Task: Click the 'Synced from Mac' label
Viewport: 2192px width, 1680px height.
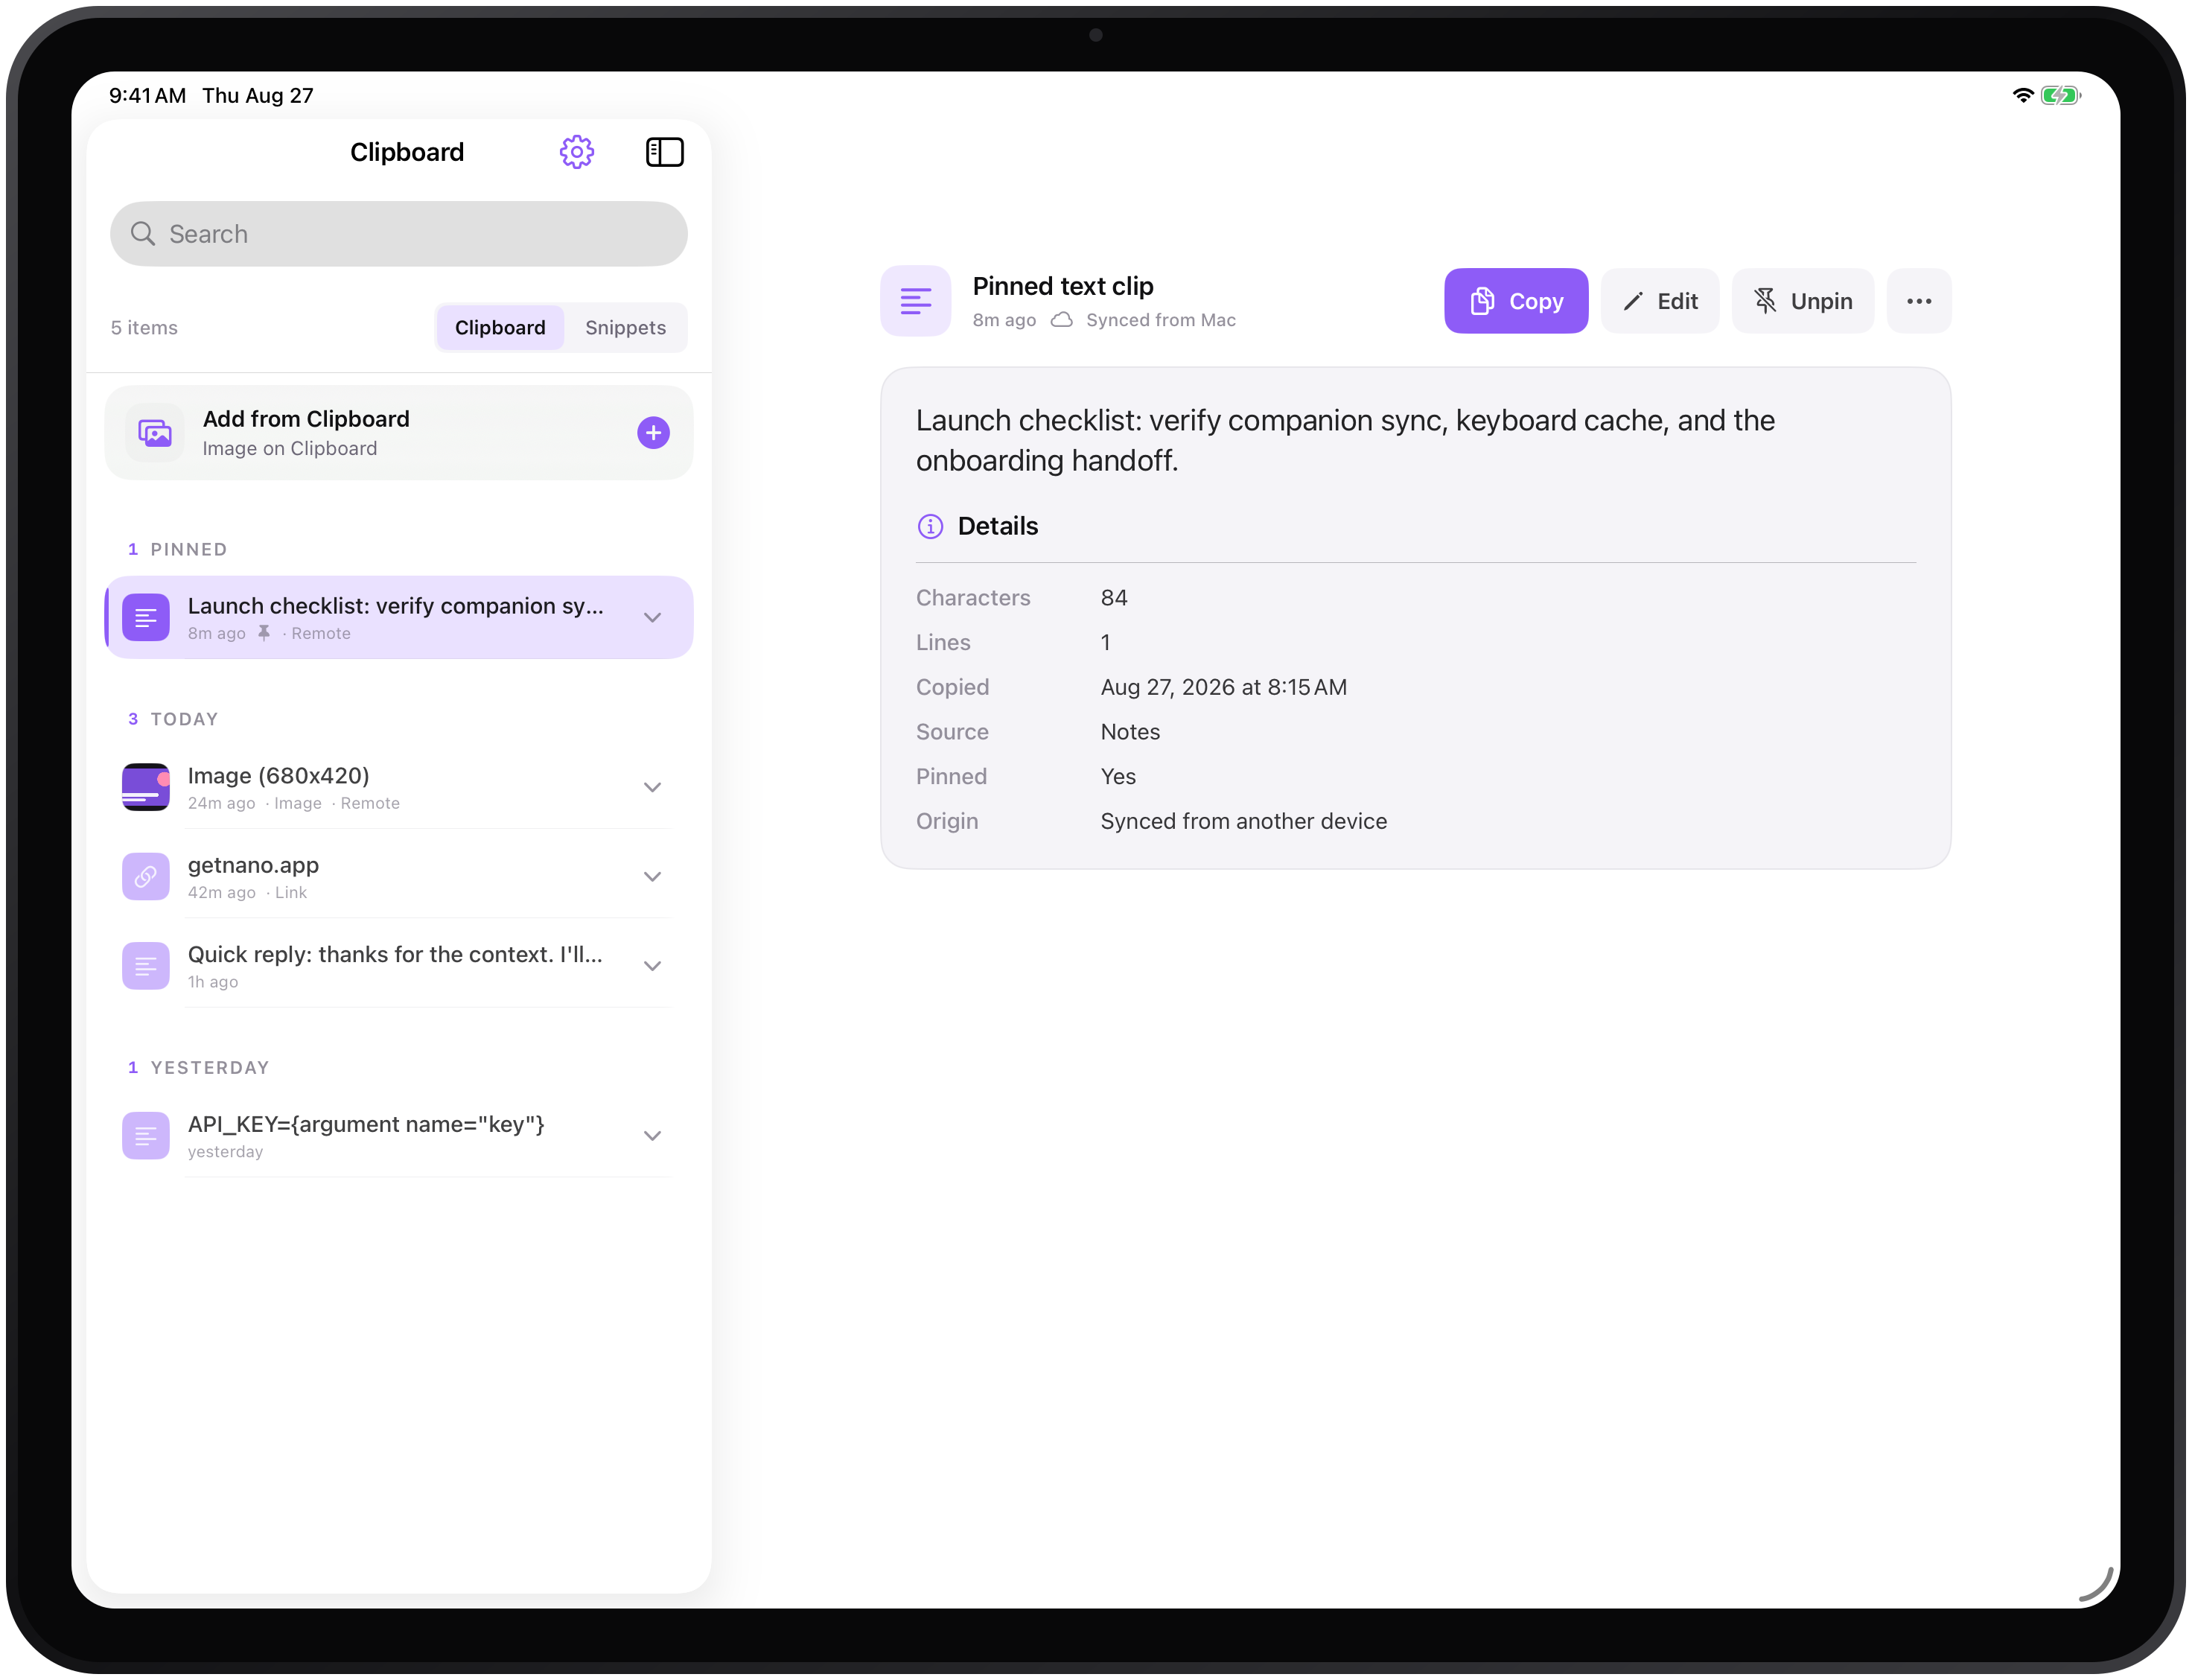Action: pos(1160,320)
